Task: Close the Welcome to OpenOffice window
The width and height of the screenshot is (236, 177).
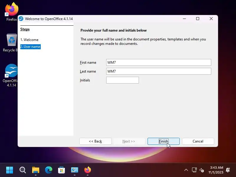Action: point(211,19)
